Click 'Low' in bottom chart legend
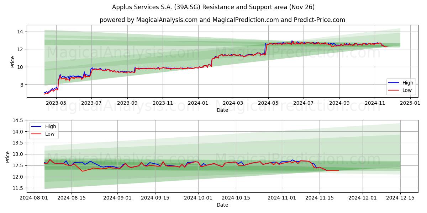Image resolution: width=427 pixels, height=213 pixels. [50, 134]
